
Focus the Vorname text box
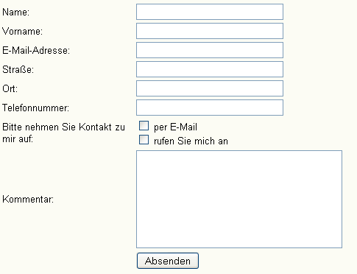pos(210,31)
